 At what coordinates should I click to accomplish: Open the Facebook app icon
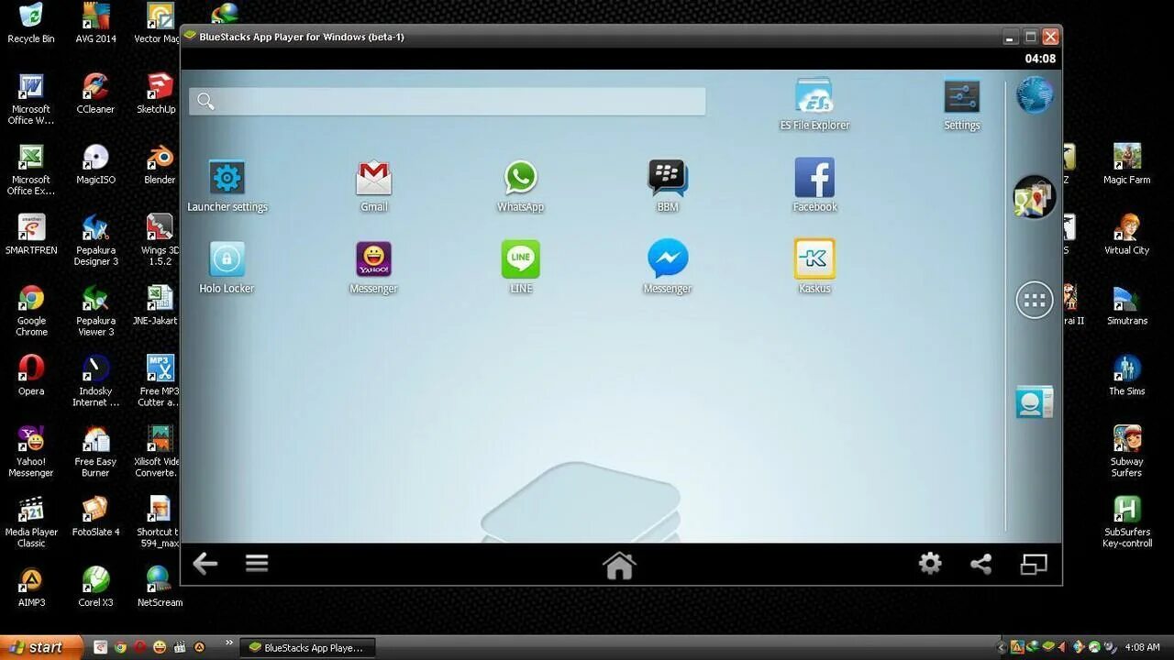click(814, 177)
